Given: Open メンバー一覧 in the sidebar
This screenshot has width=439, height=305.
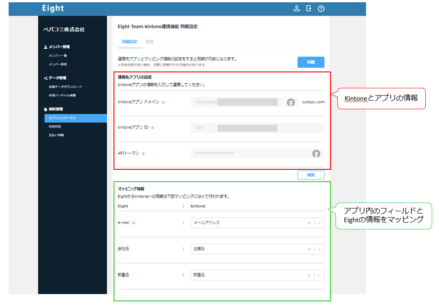Looking at the screenshot, I should tap(58, 56).
